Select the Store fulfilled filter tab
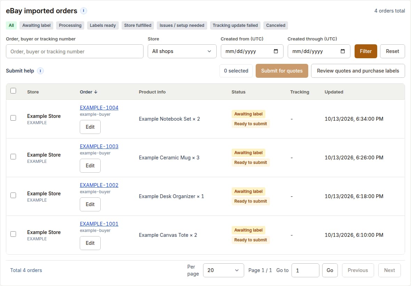 pyautogui.click(x=138, y=25)
